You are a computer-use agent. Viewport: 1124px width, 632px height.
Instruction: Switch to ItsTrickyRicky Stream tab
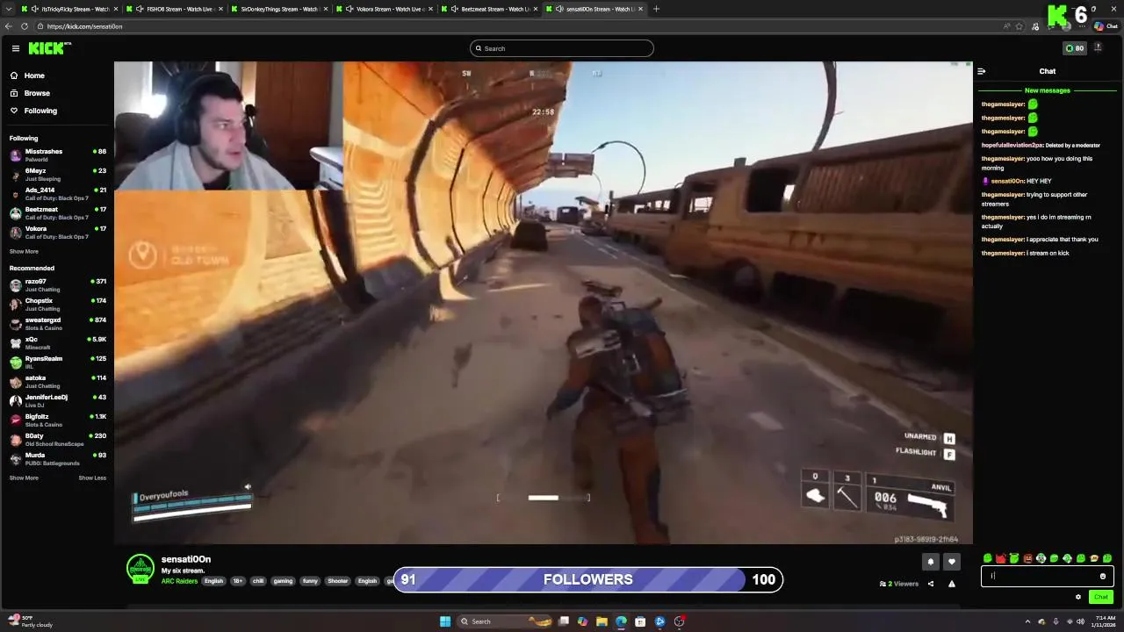point(68,9)
